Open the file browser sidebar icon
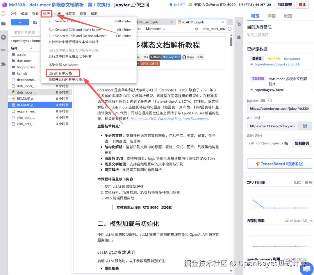314x275 pixels. [x=3, y=24]
